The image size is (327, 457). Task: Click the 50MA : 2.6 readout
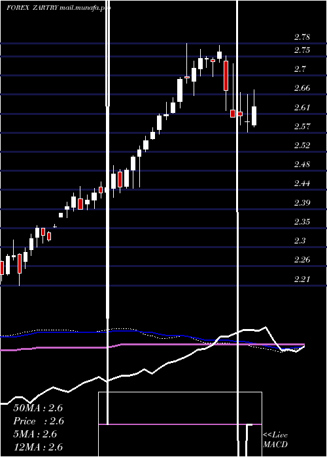(38, 408)
